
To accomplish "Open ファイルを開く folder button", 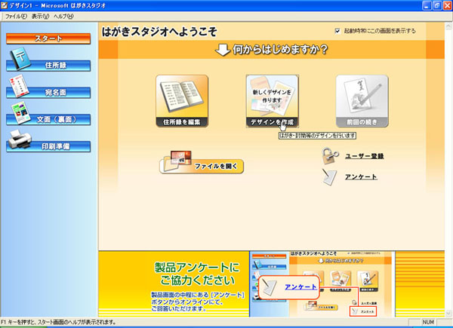I will [x=202, y=163].
